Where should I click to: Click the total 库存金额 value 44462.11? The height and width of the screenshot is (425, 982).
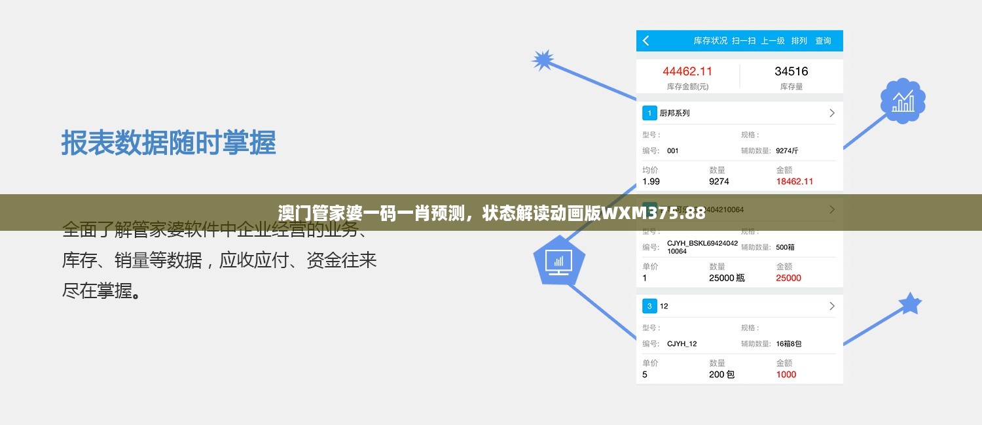(x=687, y=71)
